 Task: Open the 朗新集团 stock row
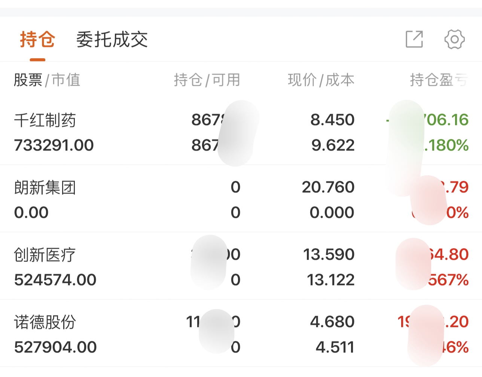click(x=241, y=199)
